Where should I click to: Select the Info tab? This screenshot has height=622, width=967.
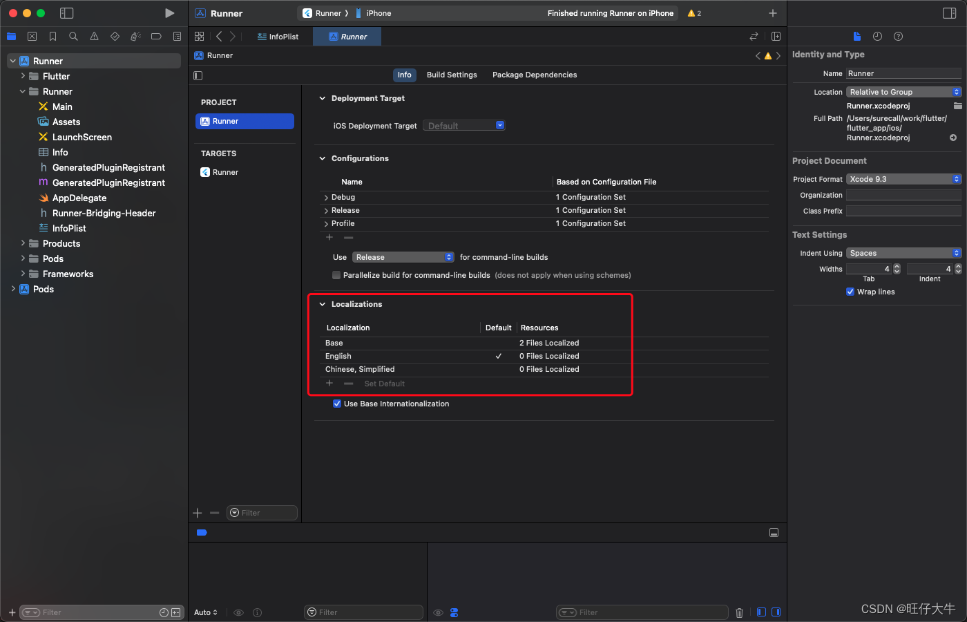(x=405, y=75)
